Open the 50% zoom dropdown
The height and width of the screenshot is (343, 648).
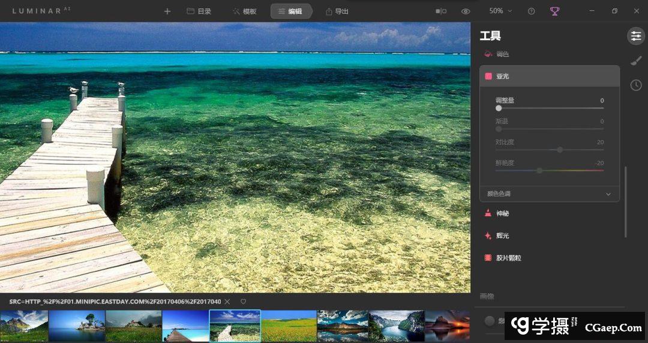[500, 11]
